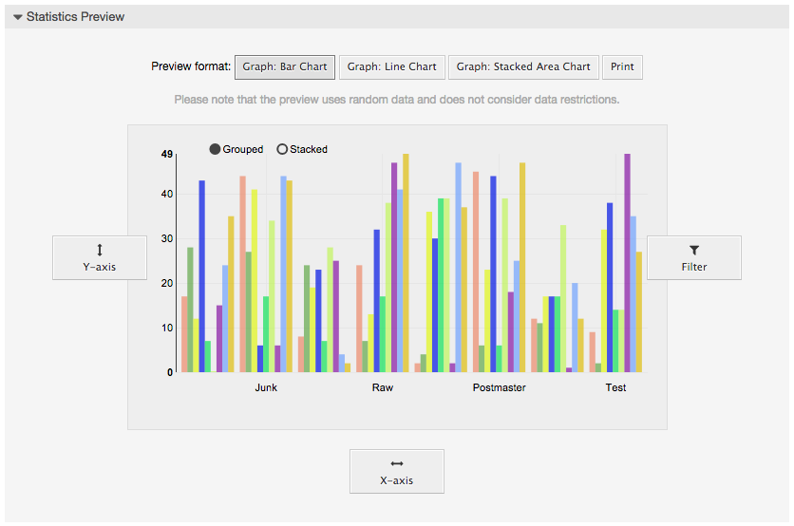
Task: Click the vertical arrows Y-axis icon
Action: tap(100, 250)
